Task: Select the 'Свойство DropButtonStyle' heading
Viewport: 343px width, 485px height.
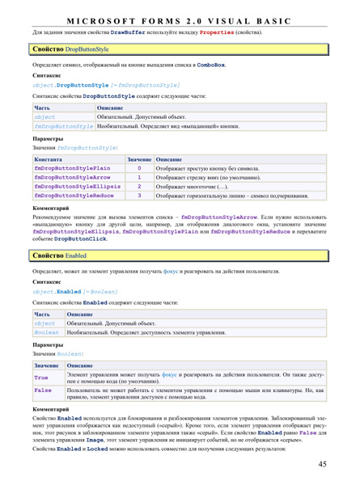Action: tap(179, 49)
